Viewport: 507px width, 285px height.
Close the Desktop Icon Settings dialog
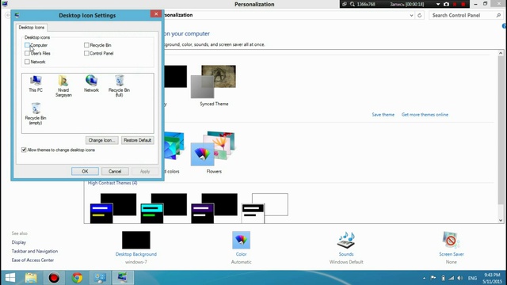[x=156, y=13]
